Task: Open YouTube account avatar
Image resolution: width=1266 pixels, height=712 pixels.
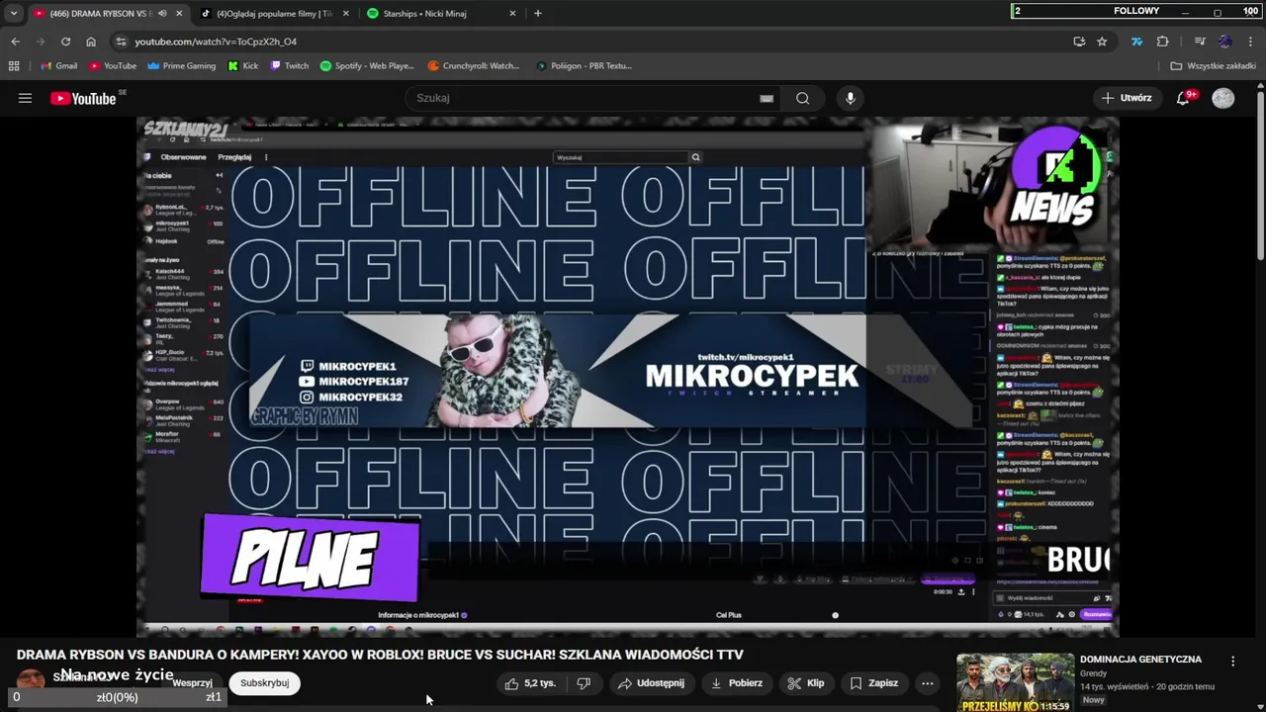Action: [1223, 98]
